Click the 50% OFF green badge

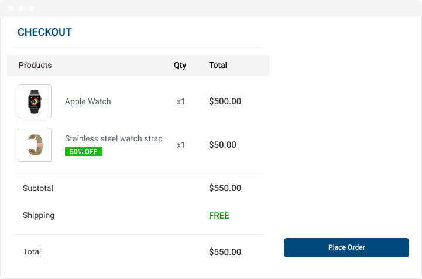(84, 151)
